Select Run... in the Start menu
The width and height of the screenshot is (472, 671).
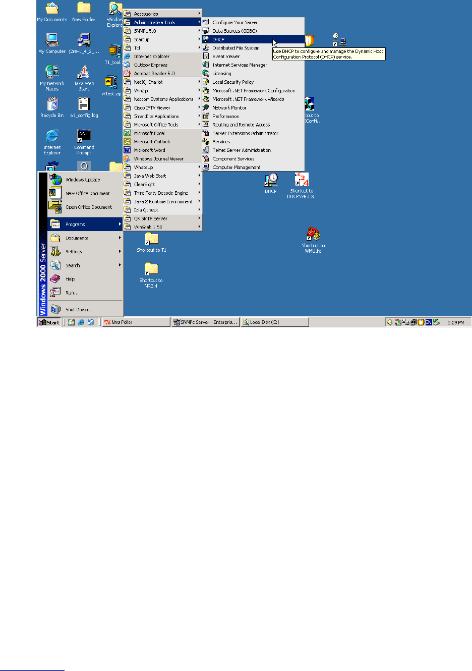tap(85, 292)
